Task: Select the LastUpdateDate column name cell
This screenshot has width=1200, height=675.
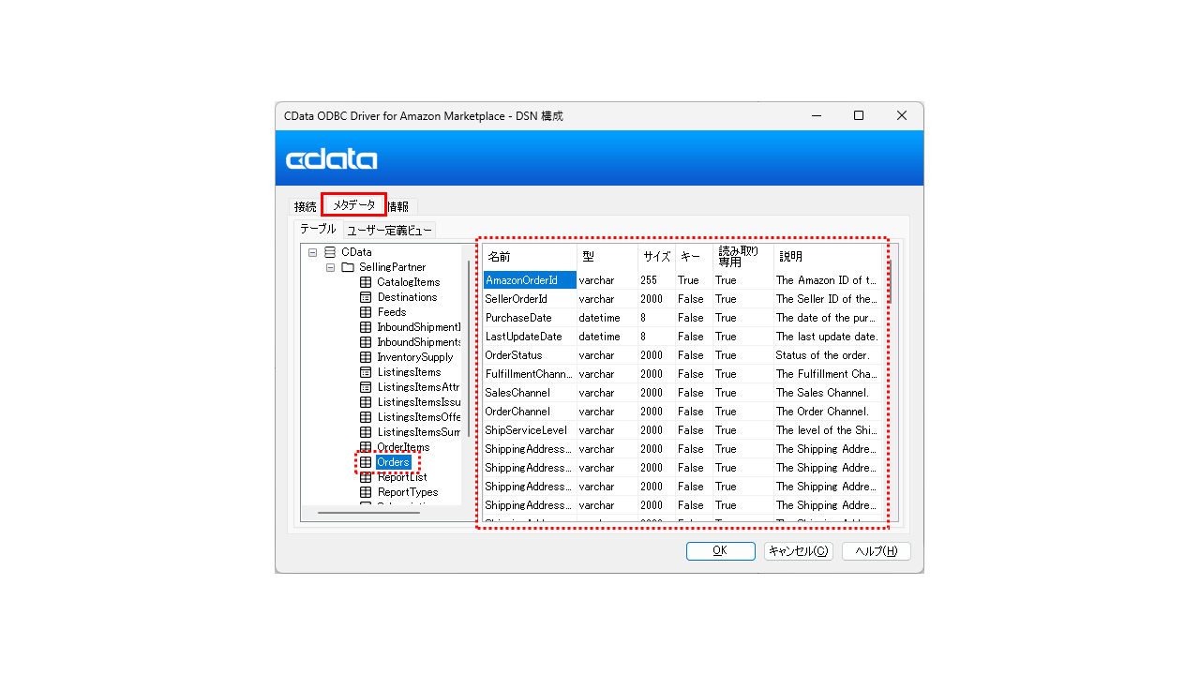Action: (x=530, y=337)
